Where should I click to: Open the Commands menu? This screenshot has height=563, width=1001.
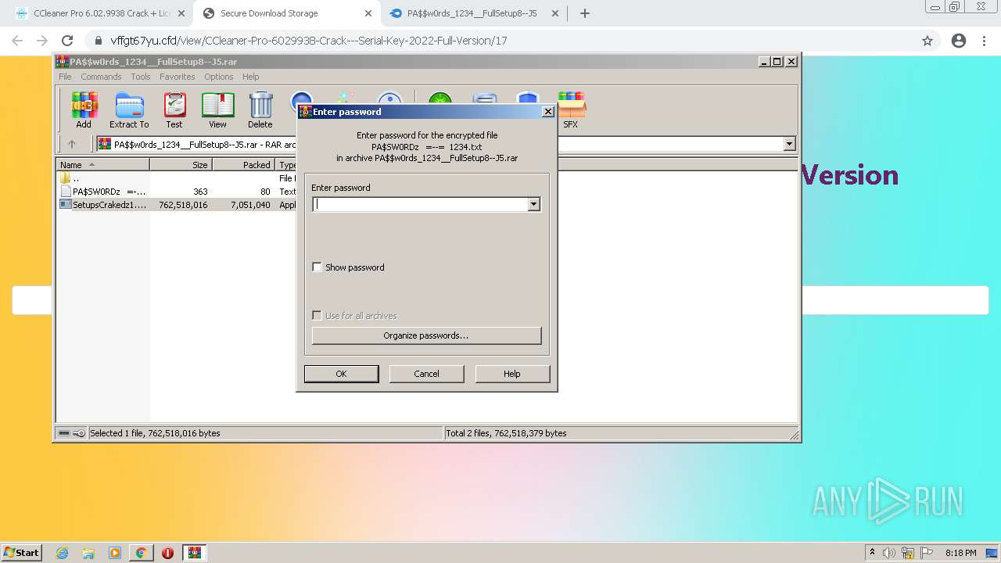101,77
